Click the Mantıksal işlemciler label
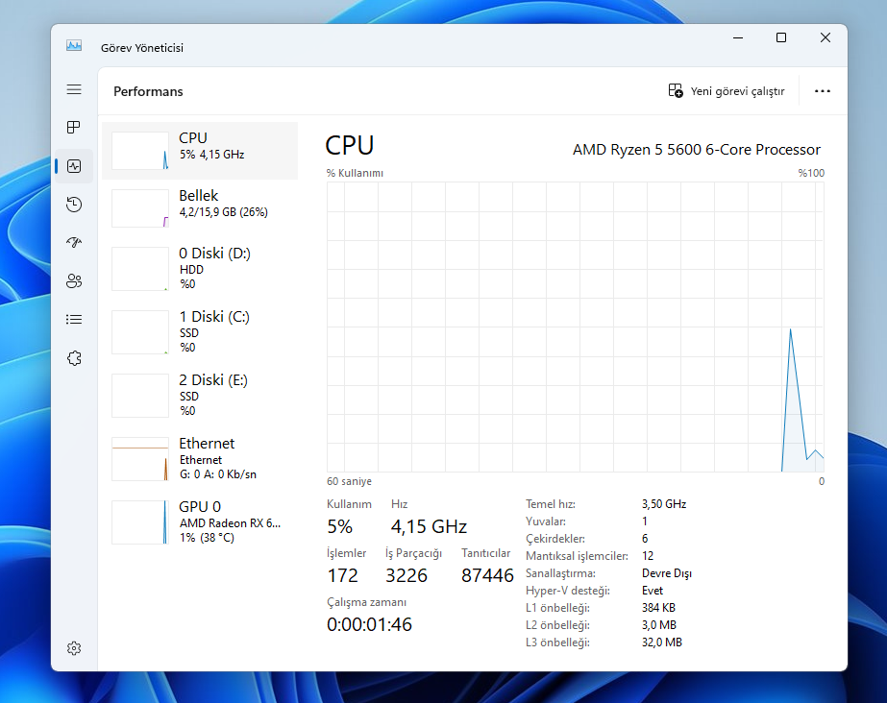887x703 pixels. [577, 556]
